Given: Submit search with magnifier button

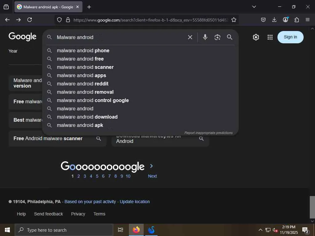Looking at the screenshot, I should click(229, 37).
